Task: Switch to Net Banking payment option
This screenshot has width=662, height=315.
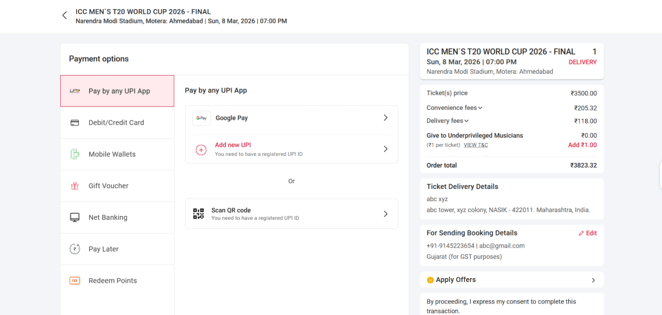Action: coord(108,218)
